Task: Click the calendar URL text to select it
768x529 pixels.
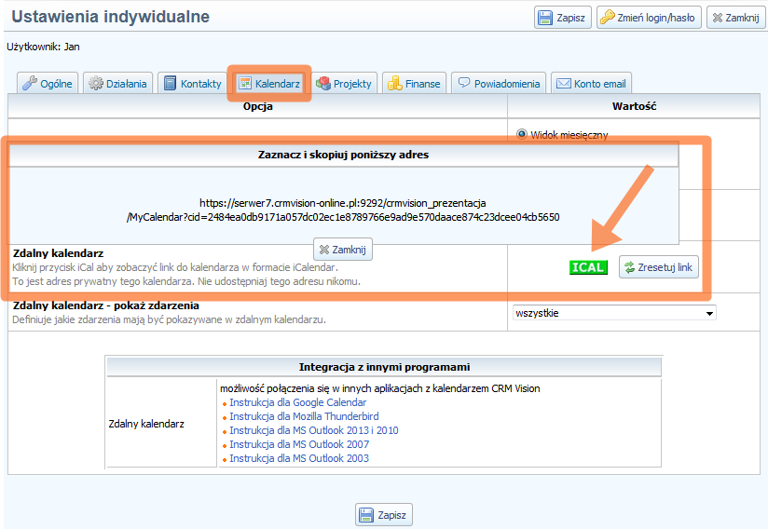Action: pyautogui.click(x=343, y=210)
